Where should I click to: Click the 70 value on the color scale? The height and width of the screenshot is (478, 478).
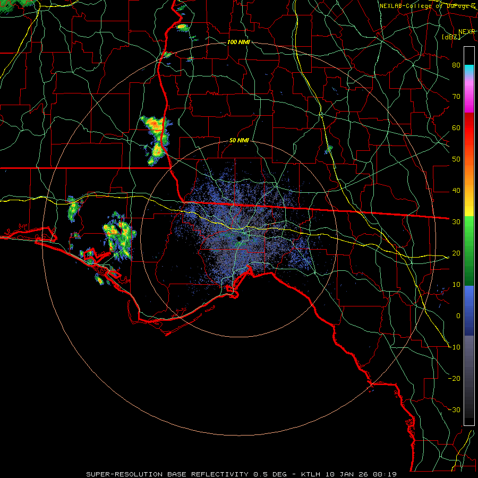pyautogui.click(x=456, y=96)
